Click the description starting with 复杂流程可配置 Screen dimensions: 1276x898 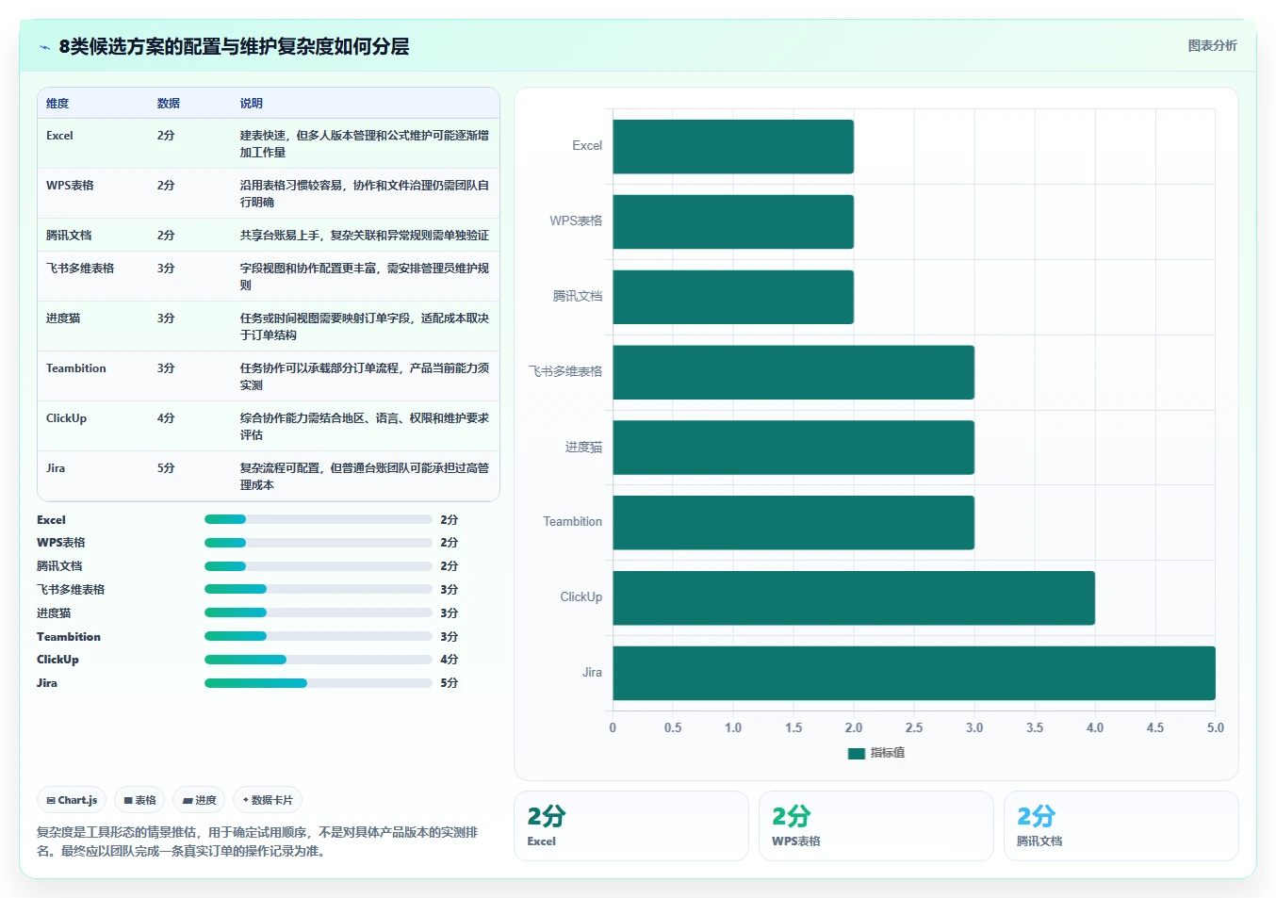click(x=365, y=477)
